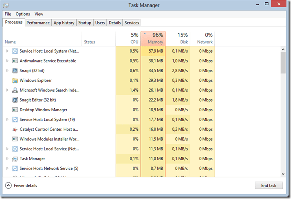
Task: Expand the Snagit (32 bit) process group
Action: point(7,71)
